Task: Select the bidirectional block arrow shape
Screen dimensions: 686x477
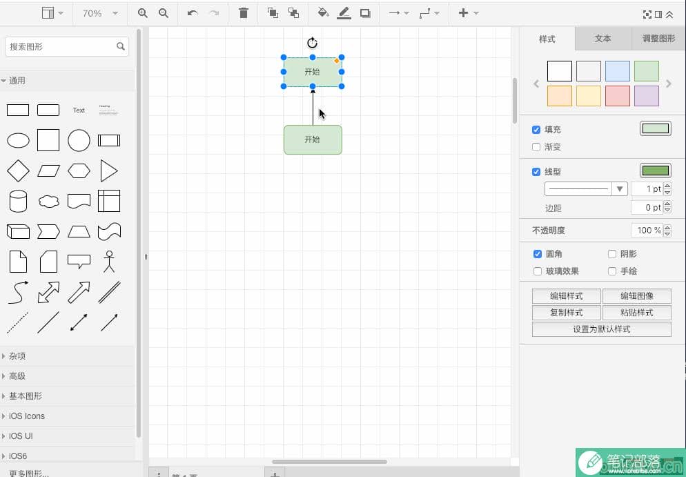Action: point(48,292)
